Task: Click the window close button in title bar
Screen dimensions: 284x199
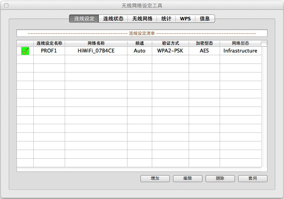Action: pyautogui.click(x=6, y=5)
